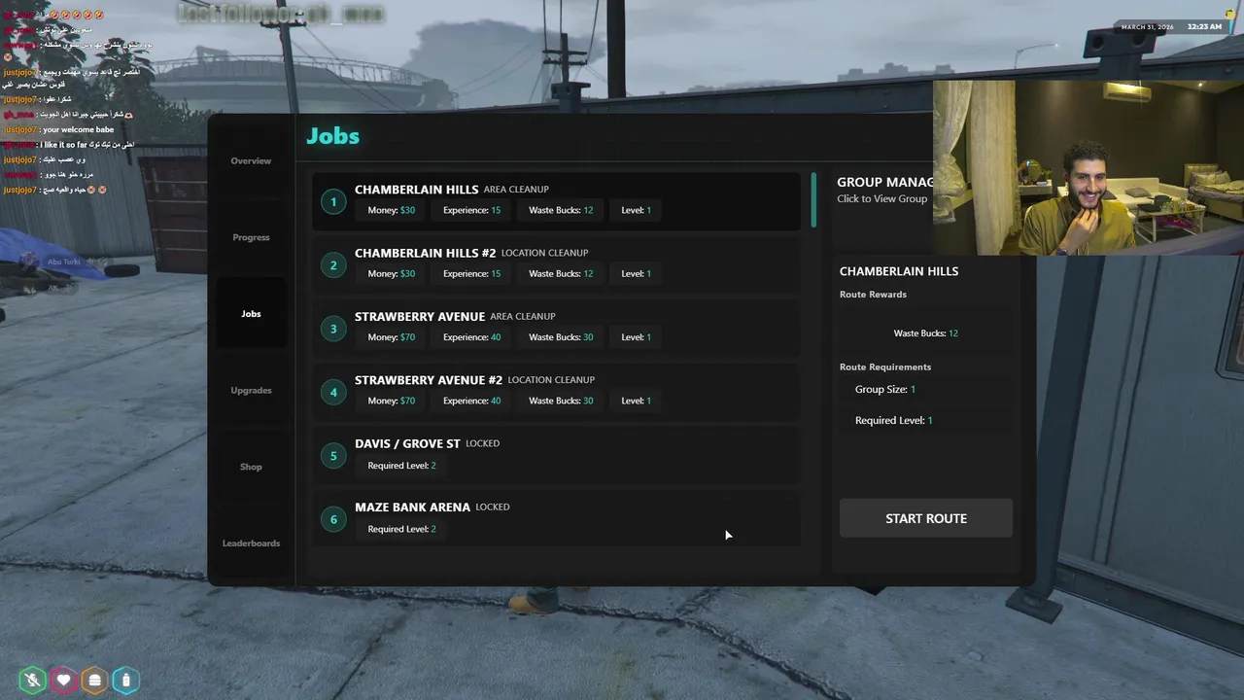Open the Shop tab
Viewport: 1244px width, 700px height.
(251, 467)
